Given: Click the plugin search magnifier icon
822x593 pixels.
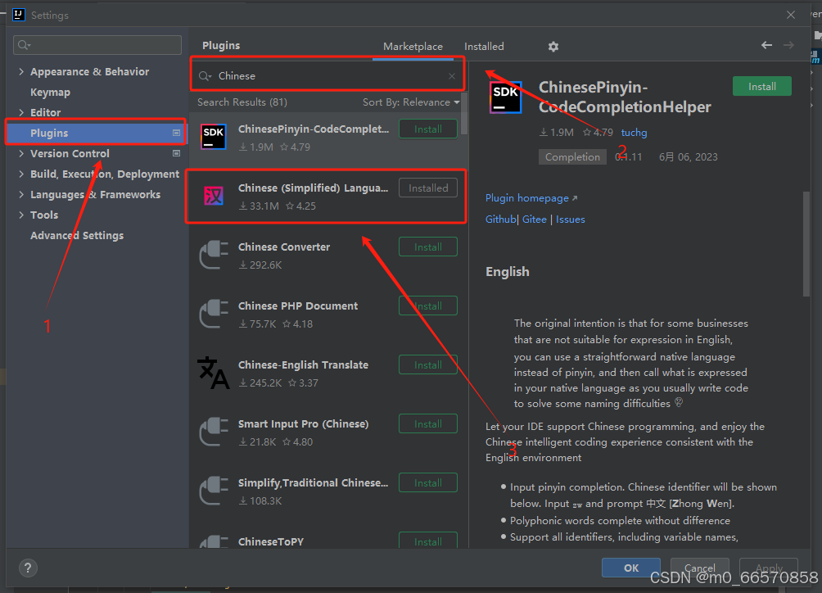Looking at the screenshot, I should (205, 76).
